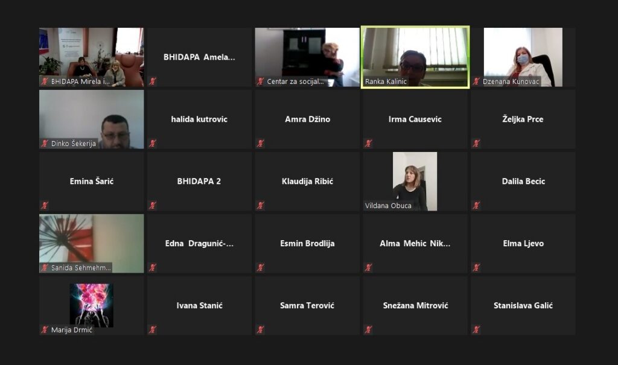Click Marija Drmić's profile picture
This screenshot has height=365, width=618.
coord(91,303)
